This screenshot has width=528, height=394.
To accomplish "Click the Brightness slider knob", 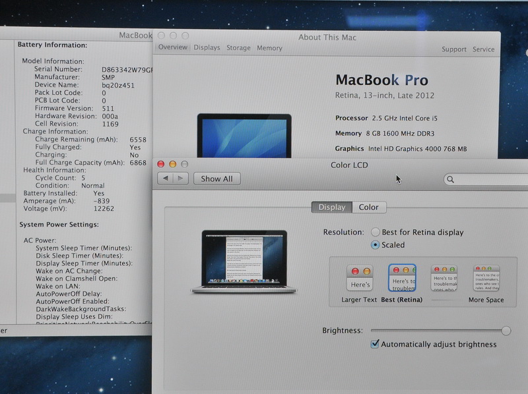I will 506,331.
